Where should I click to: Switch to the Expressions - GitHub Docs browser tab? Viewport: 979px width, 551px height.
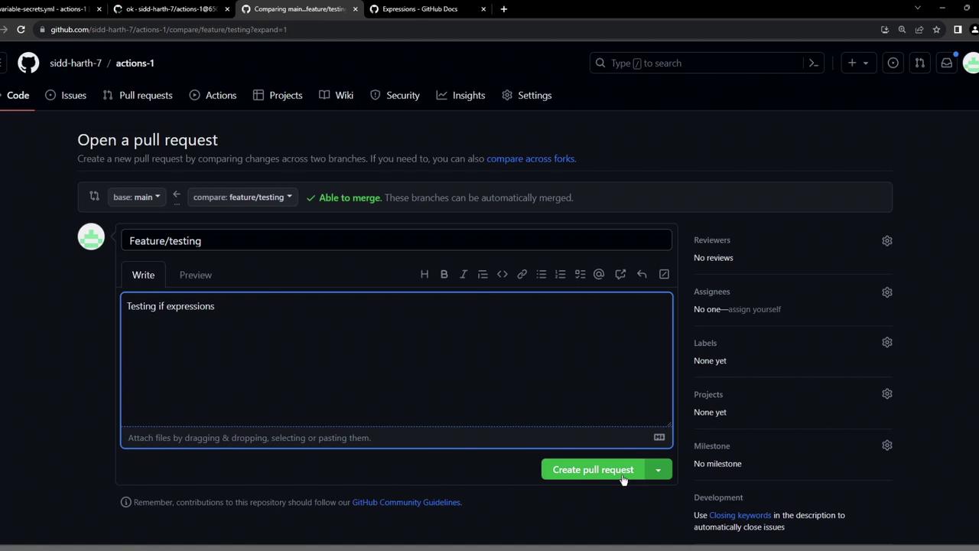coord(428,9)
